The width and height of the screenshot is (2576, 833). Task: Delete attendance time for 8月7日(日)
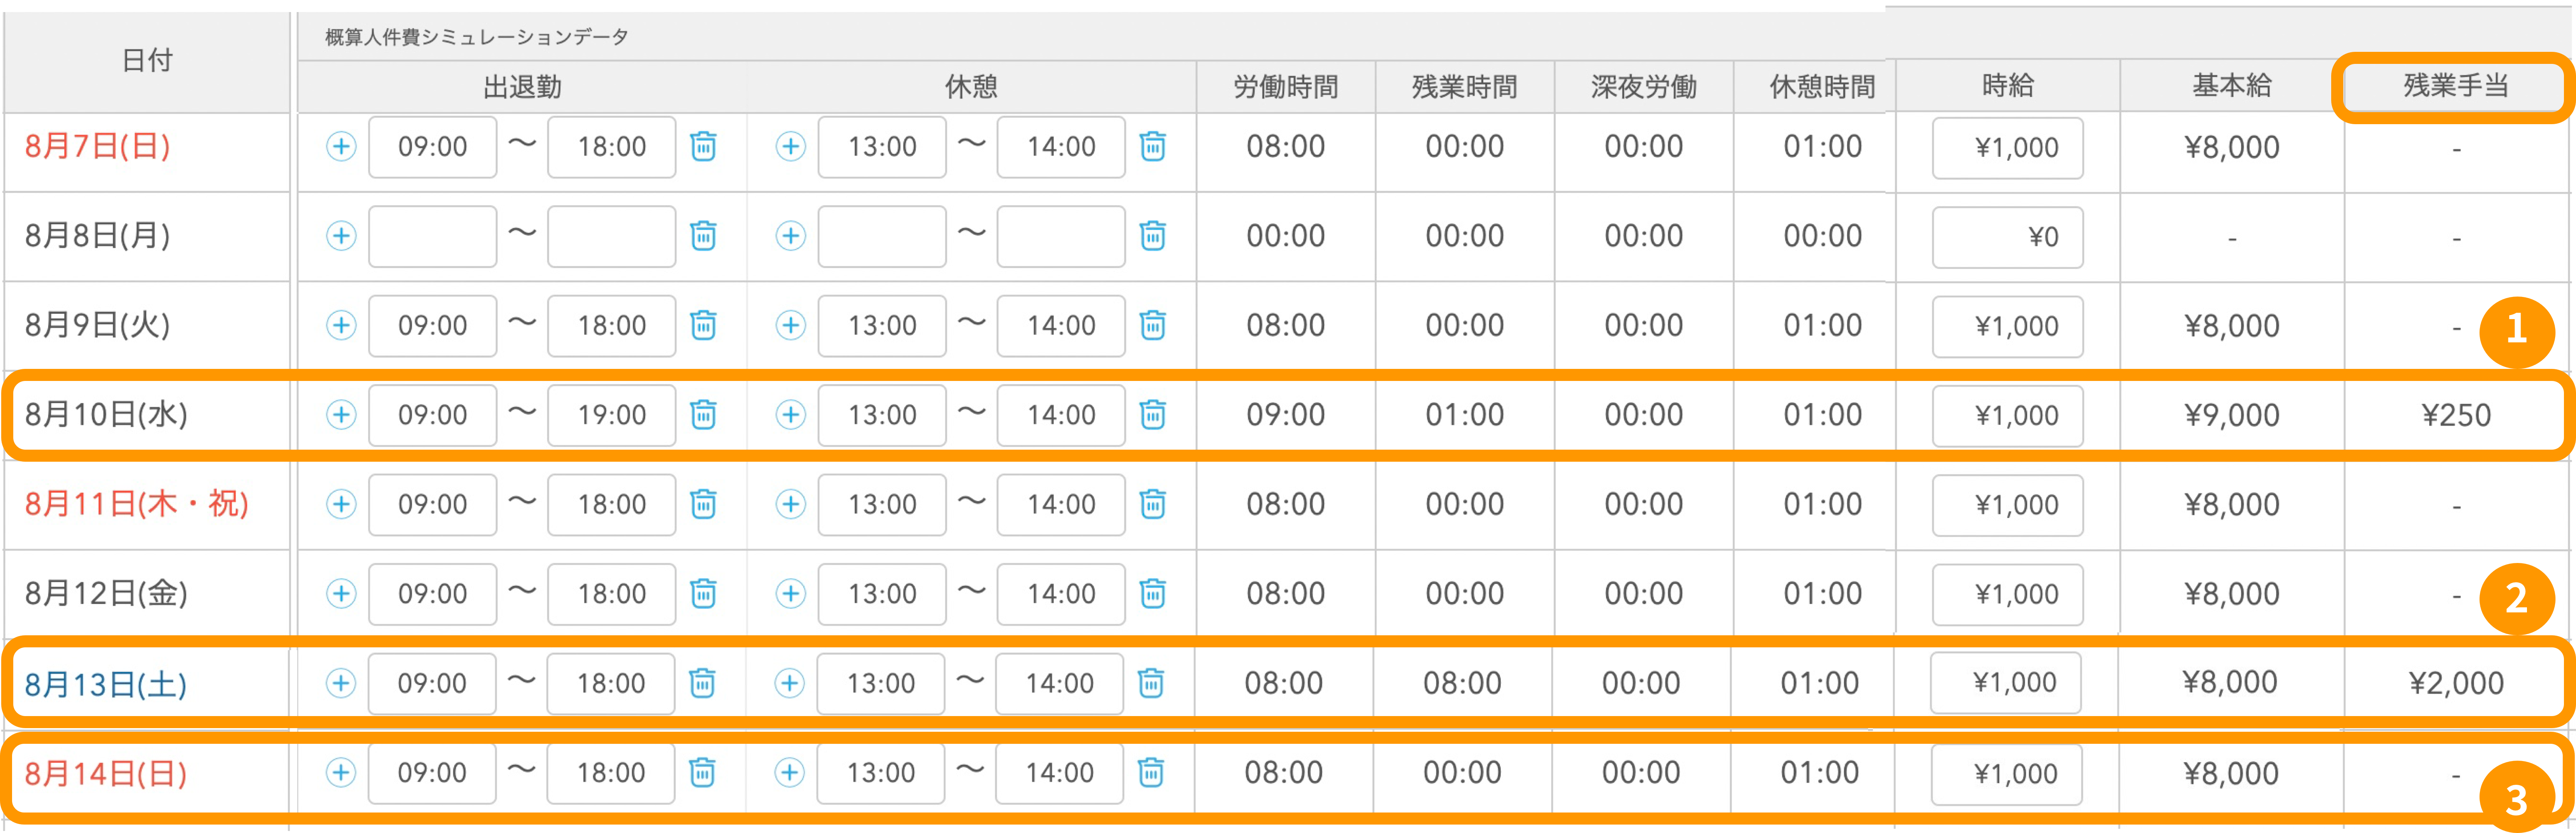click(x=703, y=147)
